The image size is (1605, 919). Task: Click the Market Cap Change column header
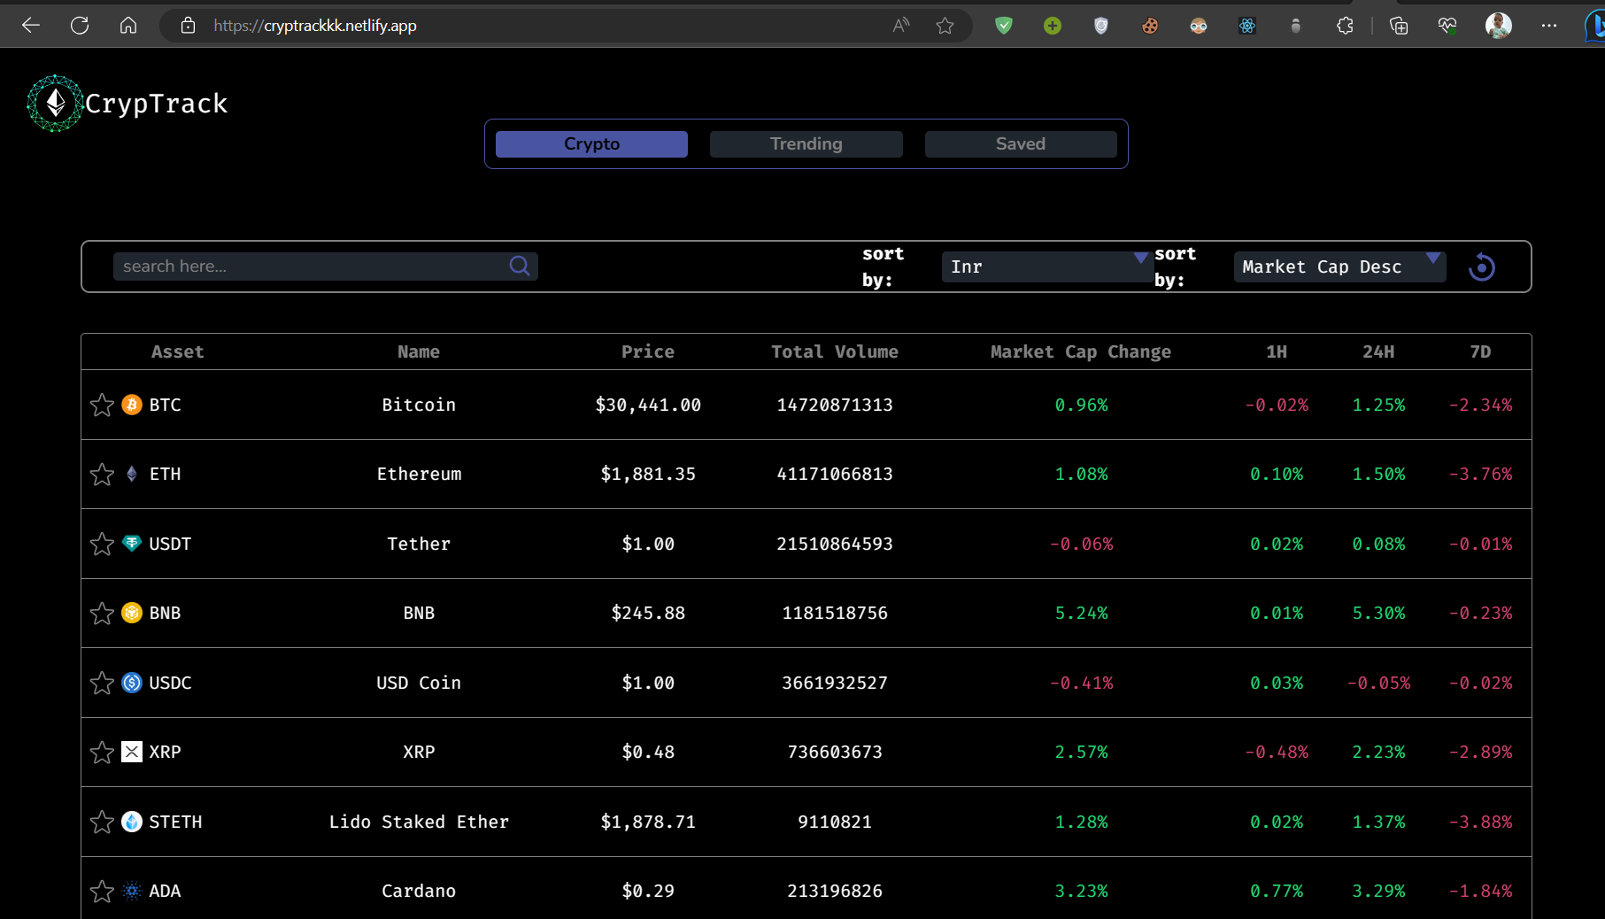pos(1081,351)
